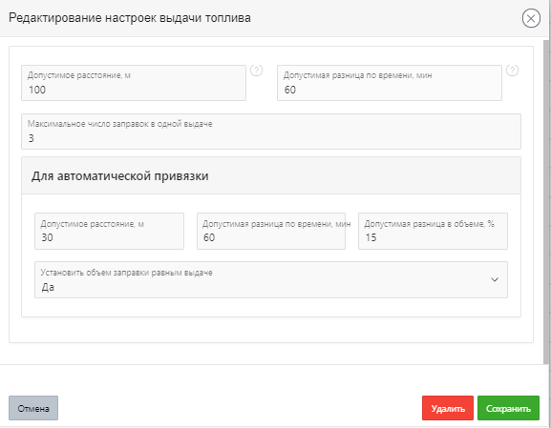The width and height of the screenshot is (551, 428).
Task: Click the red Удалить button
Action: pos(448,408)
